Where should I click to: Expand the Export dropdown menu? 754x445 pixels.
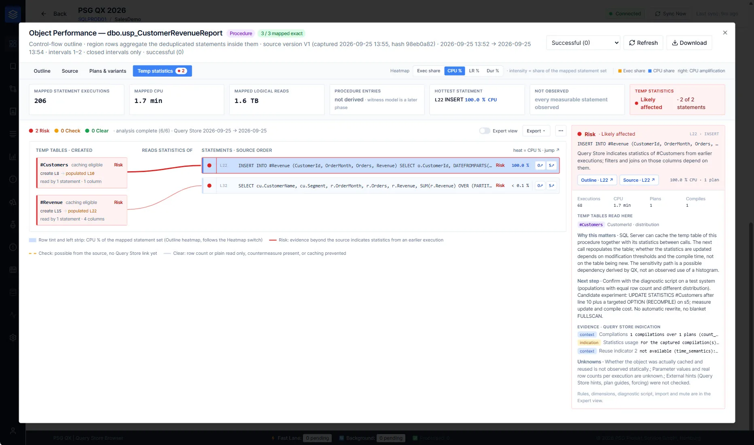click(x=536, y=131)
